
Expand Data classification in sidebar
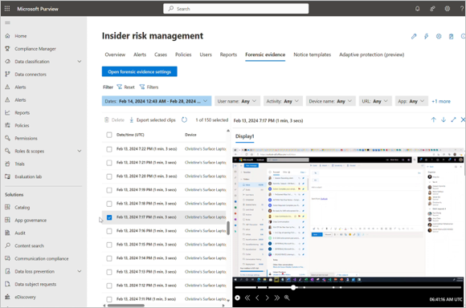[x=80, y=62]
